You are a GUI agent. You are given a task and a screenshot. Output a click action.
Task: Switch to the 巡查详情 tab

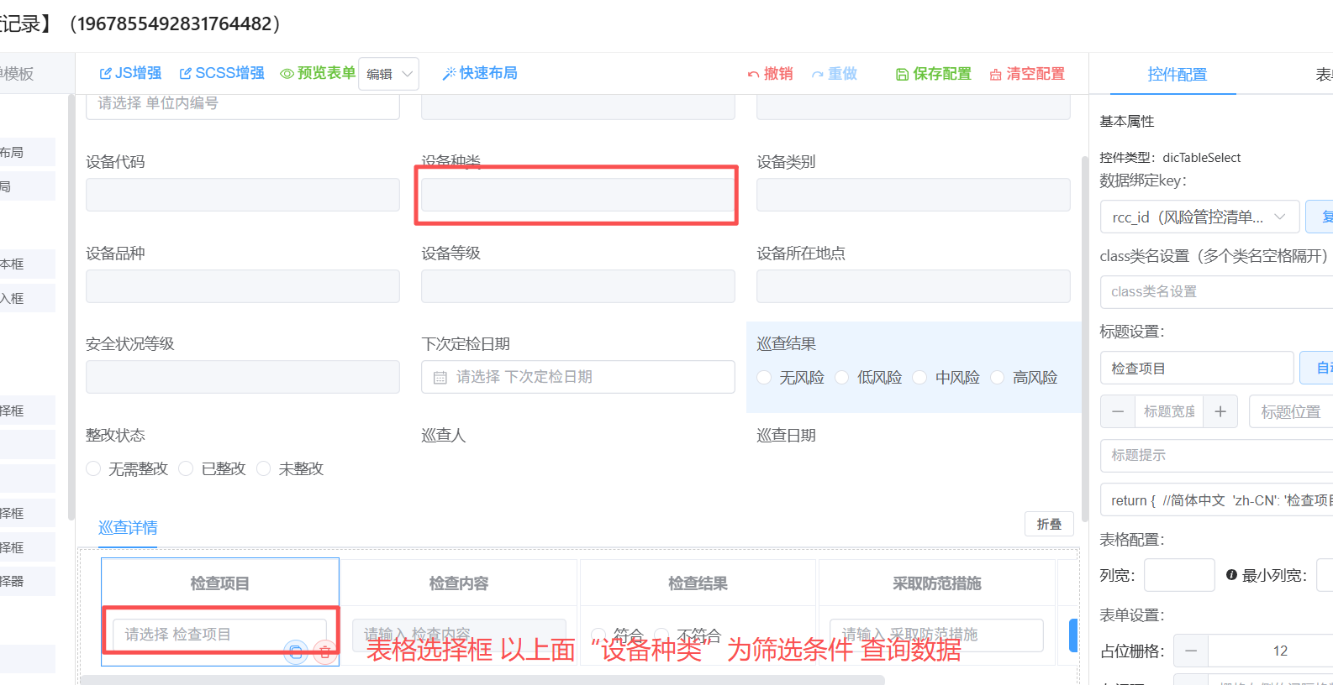click(128, 527)
